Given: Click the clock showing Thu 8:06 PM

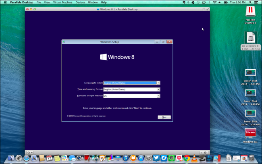Looking at the screenshot, I should pyautogui.click(x=238, y=2).
